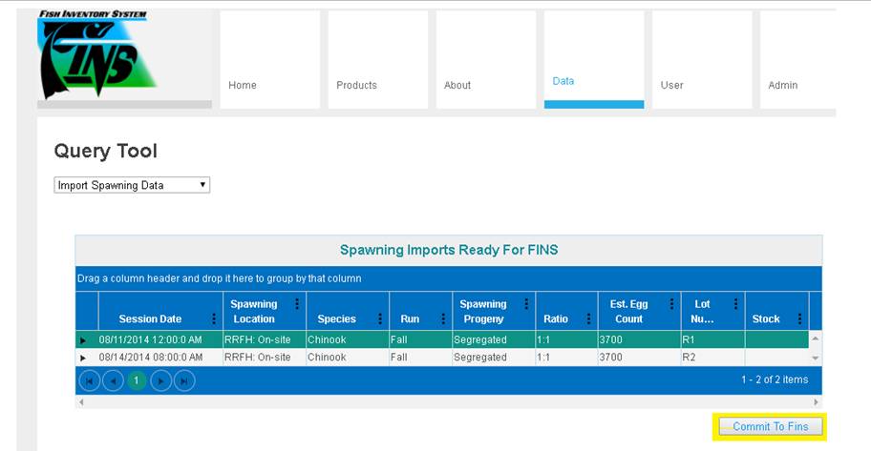Open the Import Spawning Data dropdown
The image size is (871, 451).
[132, 185]
